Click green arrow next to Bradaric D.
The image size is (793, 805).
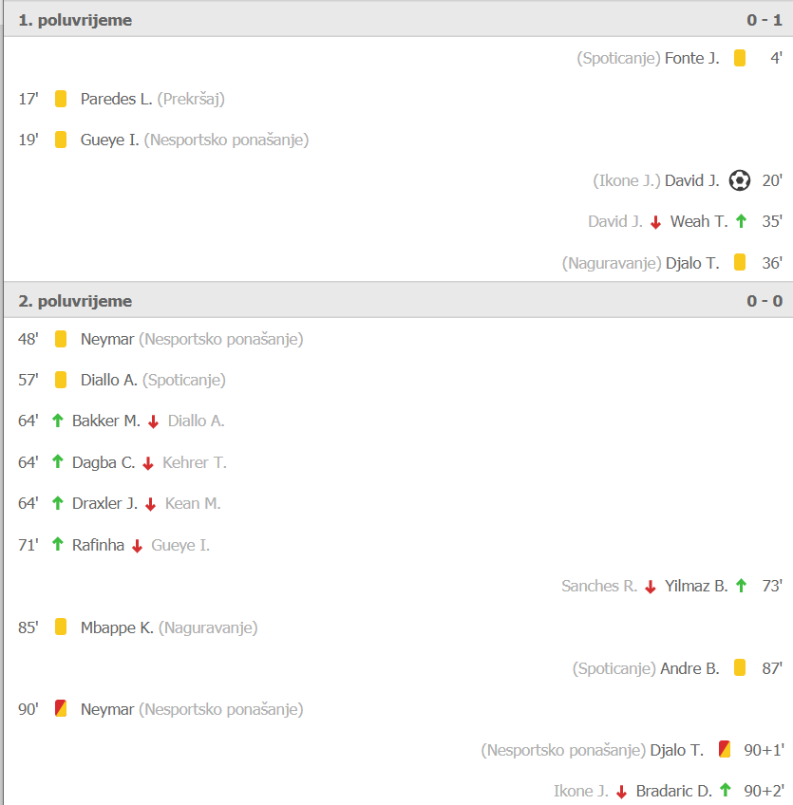[x=726, y=790]
